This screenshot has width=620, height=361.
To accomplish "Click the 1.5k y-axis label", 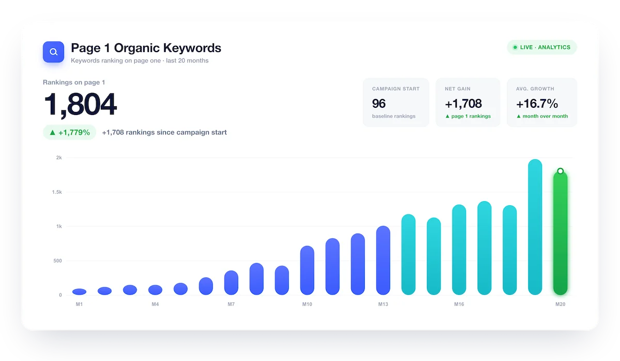I will pyautogui.click(x=56, y=192).
